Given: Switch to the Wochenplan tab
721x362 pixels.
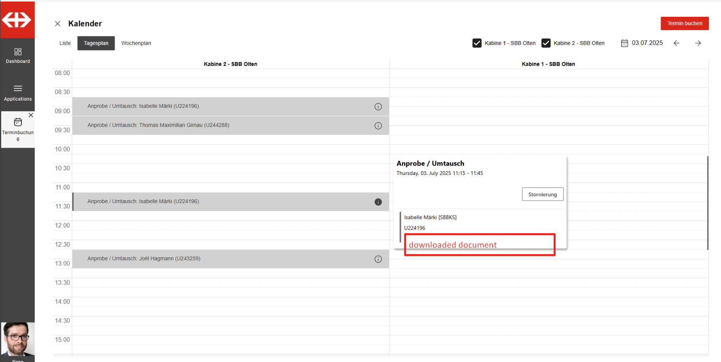Looking at the screenshot, I should [136, 43].
